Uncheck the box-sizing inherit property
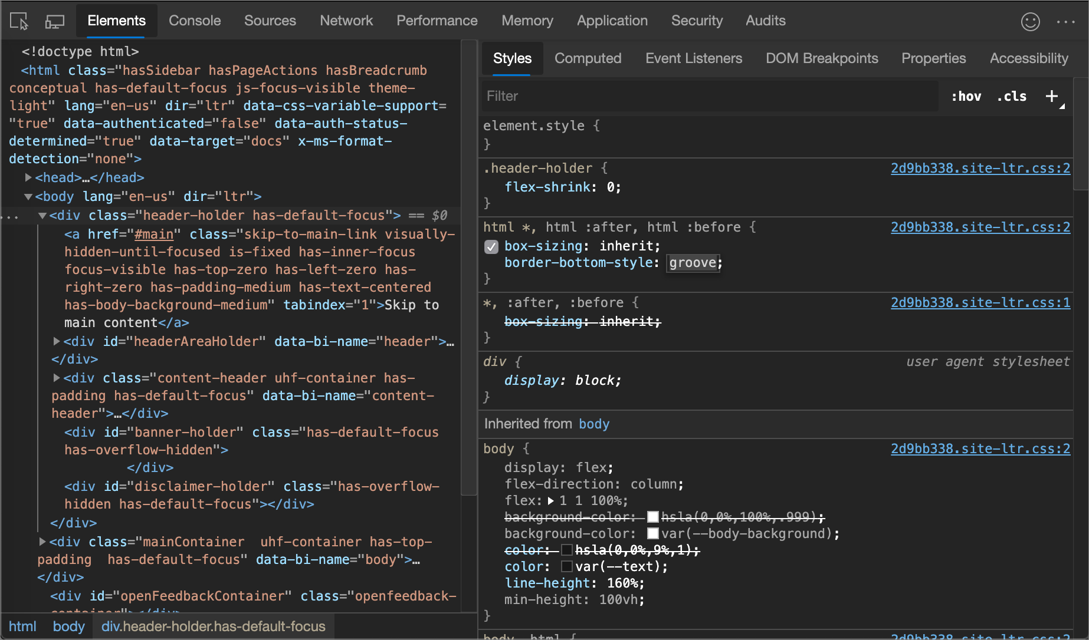1089x640 pixels. pyautogui.click(x=491, y=247)
